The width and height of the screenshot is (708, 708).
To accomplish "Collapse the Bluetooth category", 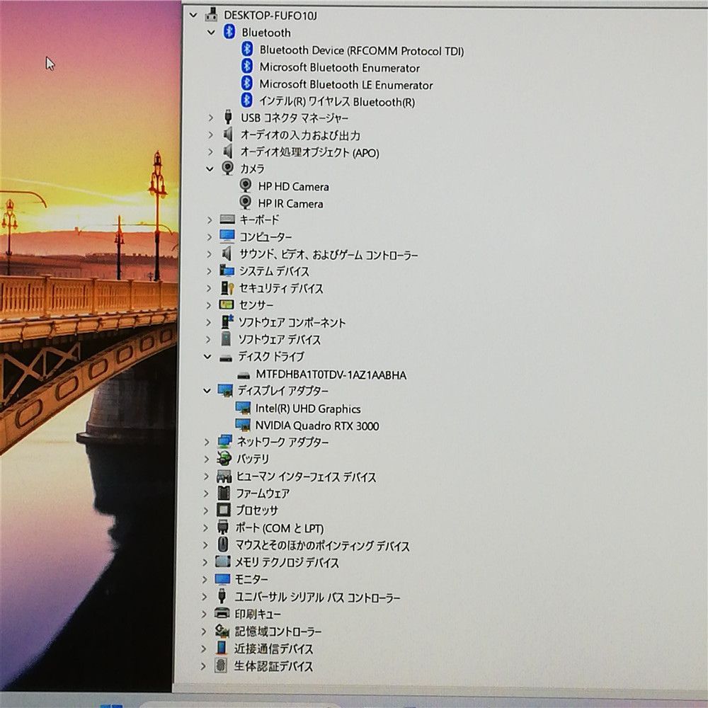I will 210,33.
